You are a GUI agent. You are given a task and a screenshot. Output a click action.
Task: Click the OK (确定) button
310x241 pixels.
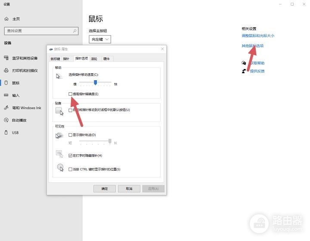click(x=105, y=189)
